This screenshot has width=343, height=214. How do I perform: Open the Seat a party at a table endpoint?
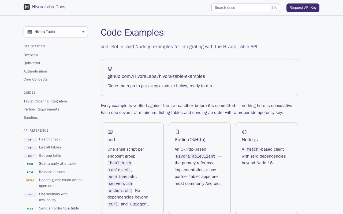click(57, 164)
